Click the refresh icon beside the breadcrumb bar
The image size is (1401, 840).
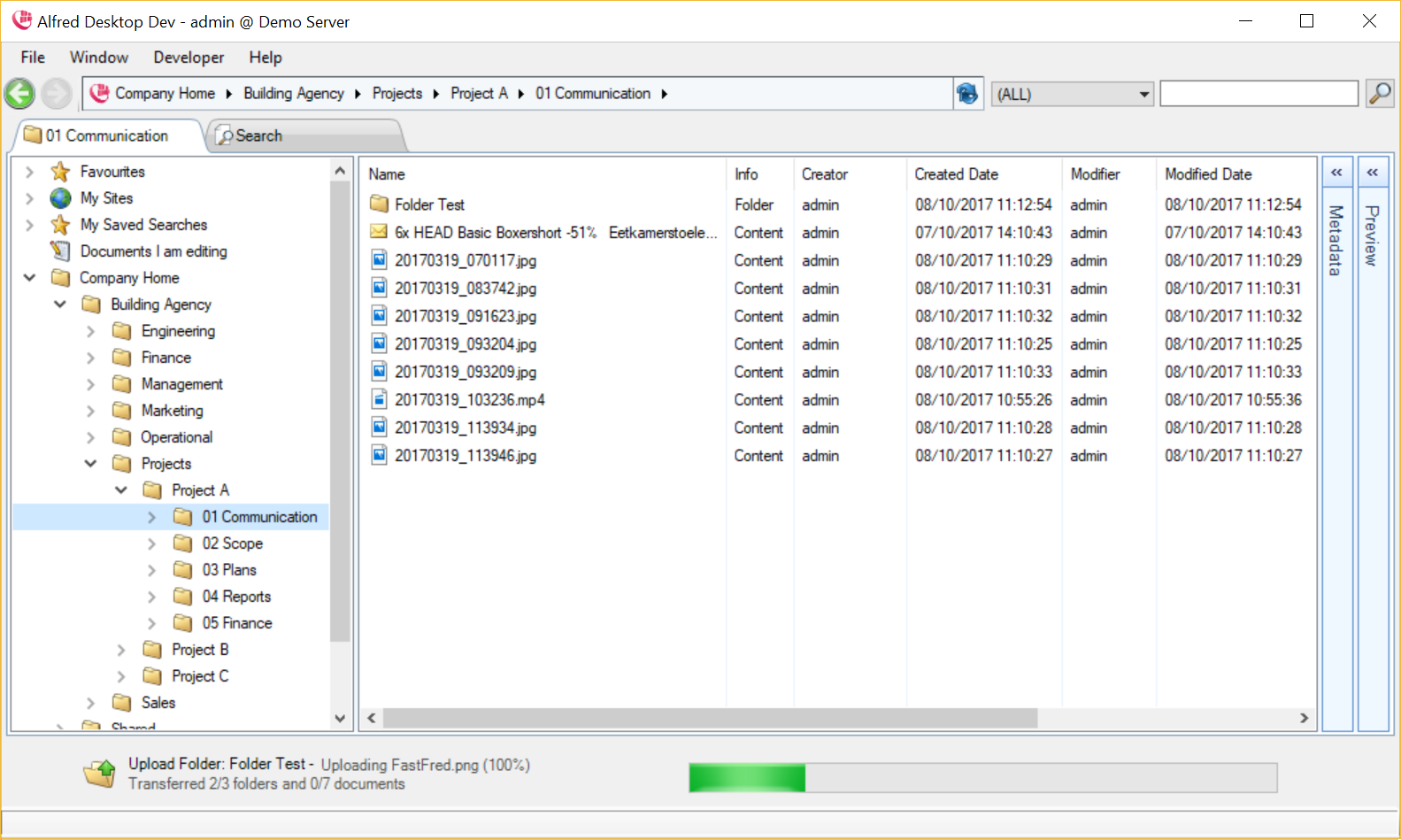[967, 94]
